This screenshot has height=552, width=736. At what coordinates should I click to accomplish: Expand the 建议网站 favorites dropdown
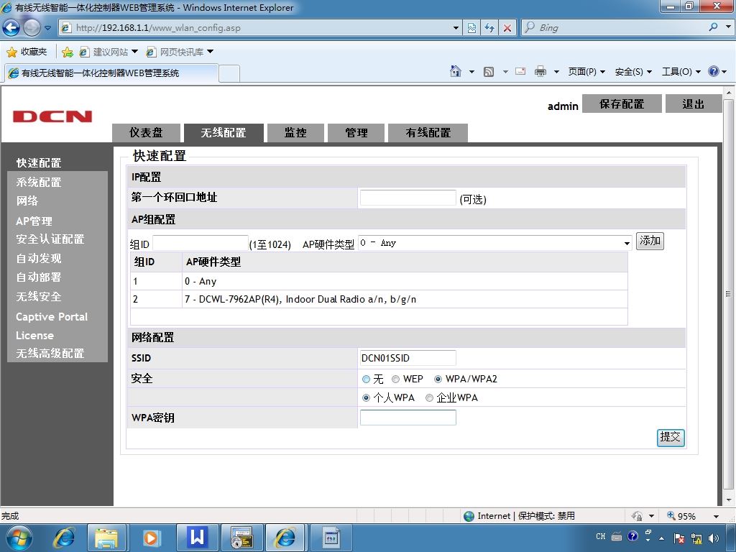(134, 52)
